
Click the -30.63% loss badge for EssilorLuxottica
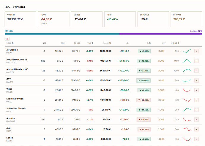tap(143, 100)
